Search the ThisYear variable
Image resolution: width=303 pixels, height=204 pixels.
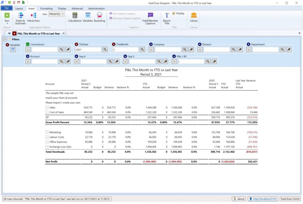[x=105, y=50]
